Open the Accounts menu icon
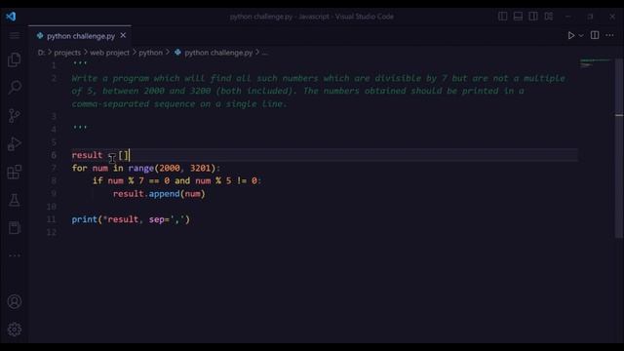Screen dimensions: 624x351 coord(15,301)
